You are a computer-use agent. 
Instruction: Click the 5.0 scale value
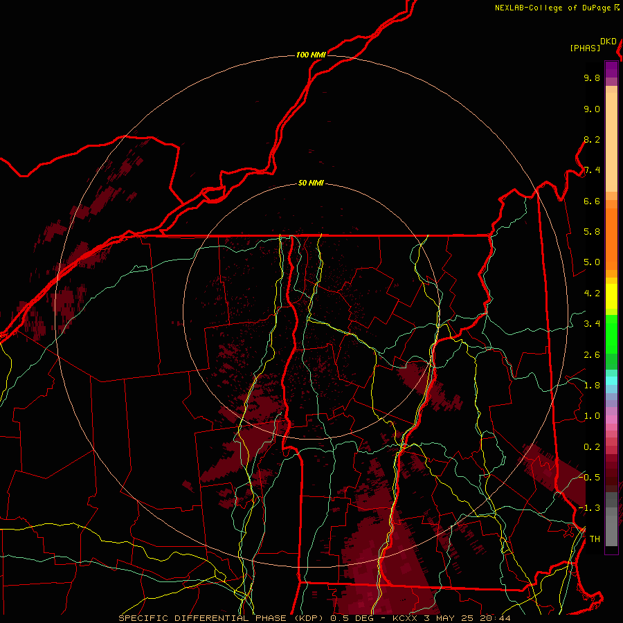592,262
